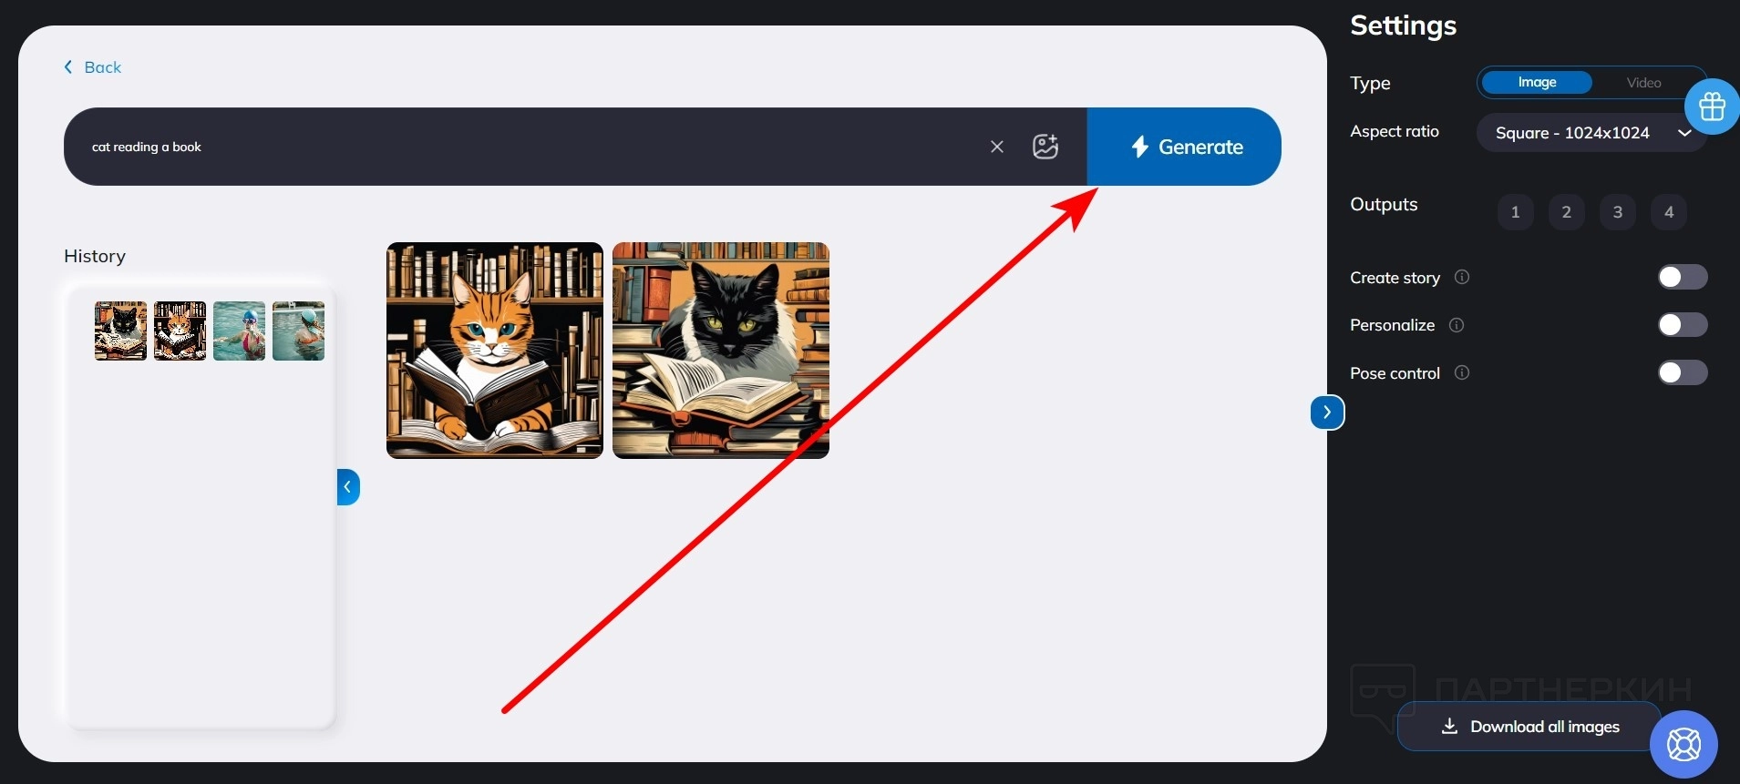Screen dimensions: 1740x784
Task: Click the Create story info icon
Action: (1462, 277)
